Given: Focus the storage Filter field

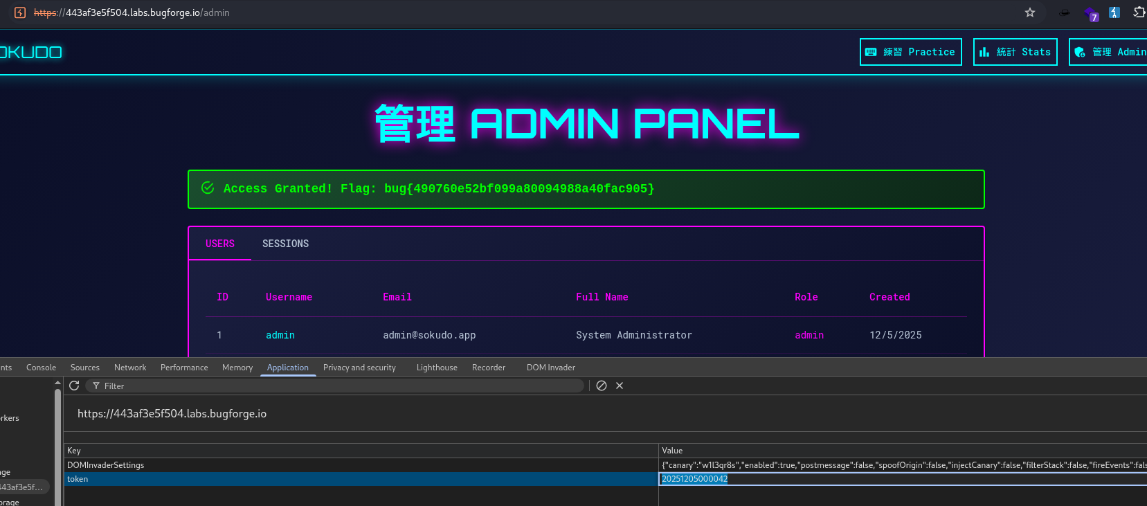Looking at the screenshot, I should (x=335, y=386).
